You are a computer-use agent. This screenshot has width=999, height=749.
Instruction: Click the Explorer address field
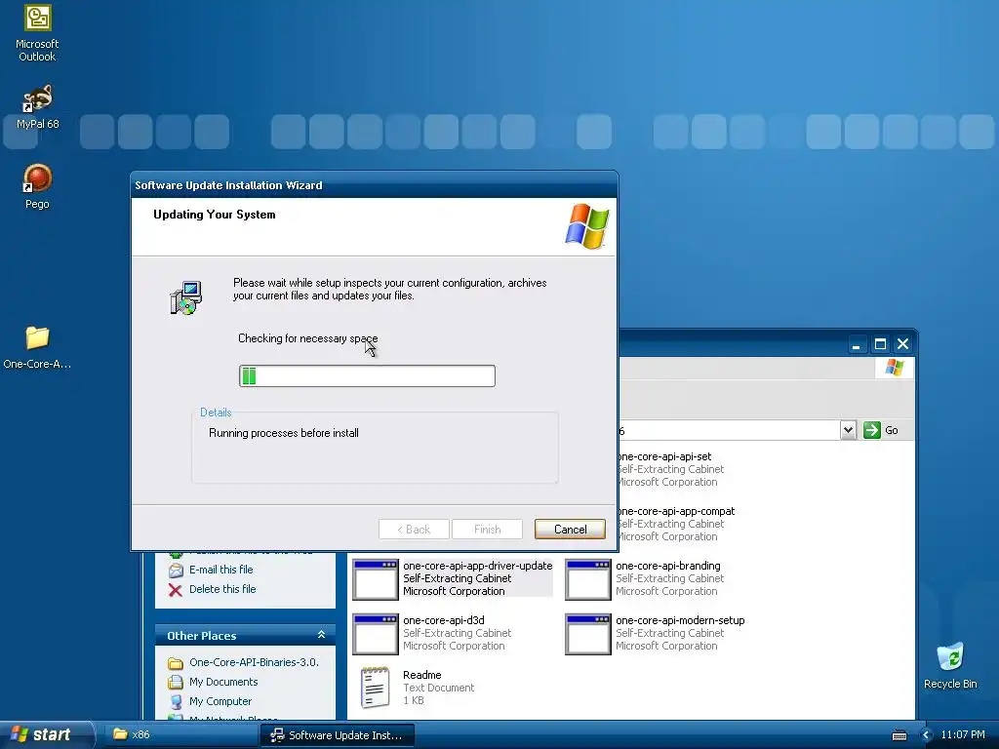click(x=729, y=430)
